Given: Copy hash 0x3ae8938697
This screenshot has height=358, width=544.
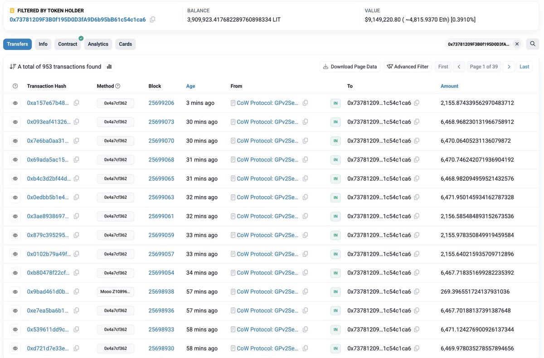Looking at the screenshot, I should (x=76, y=216).
